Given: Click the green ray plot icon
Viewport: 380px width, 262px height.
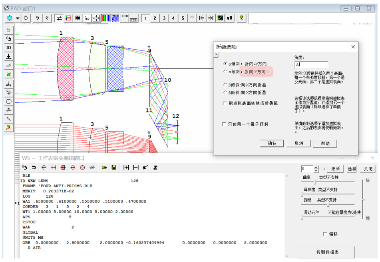Looking at the screenshot, I should pyautogui.click(x=220, y=18).
